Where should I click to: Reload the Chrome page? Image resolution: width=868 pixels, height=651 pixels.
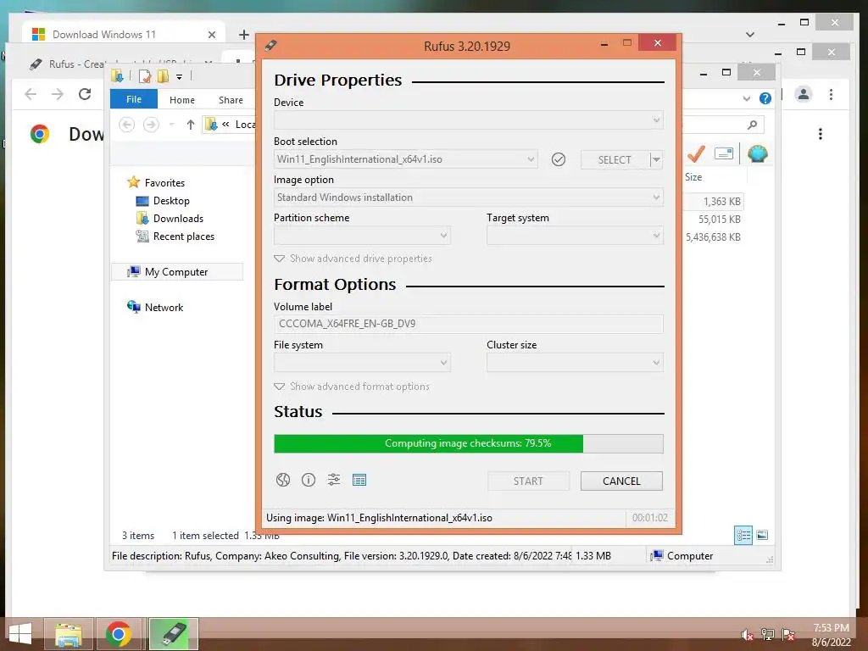(85, 94)
